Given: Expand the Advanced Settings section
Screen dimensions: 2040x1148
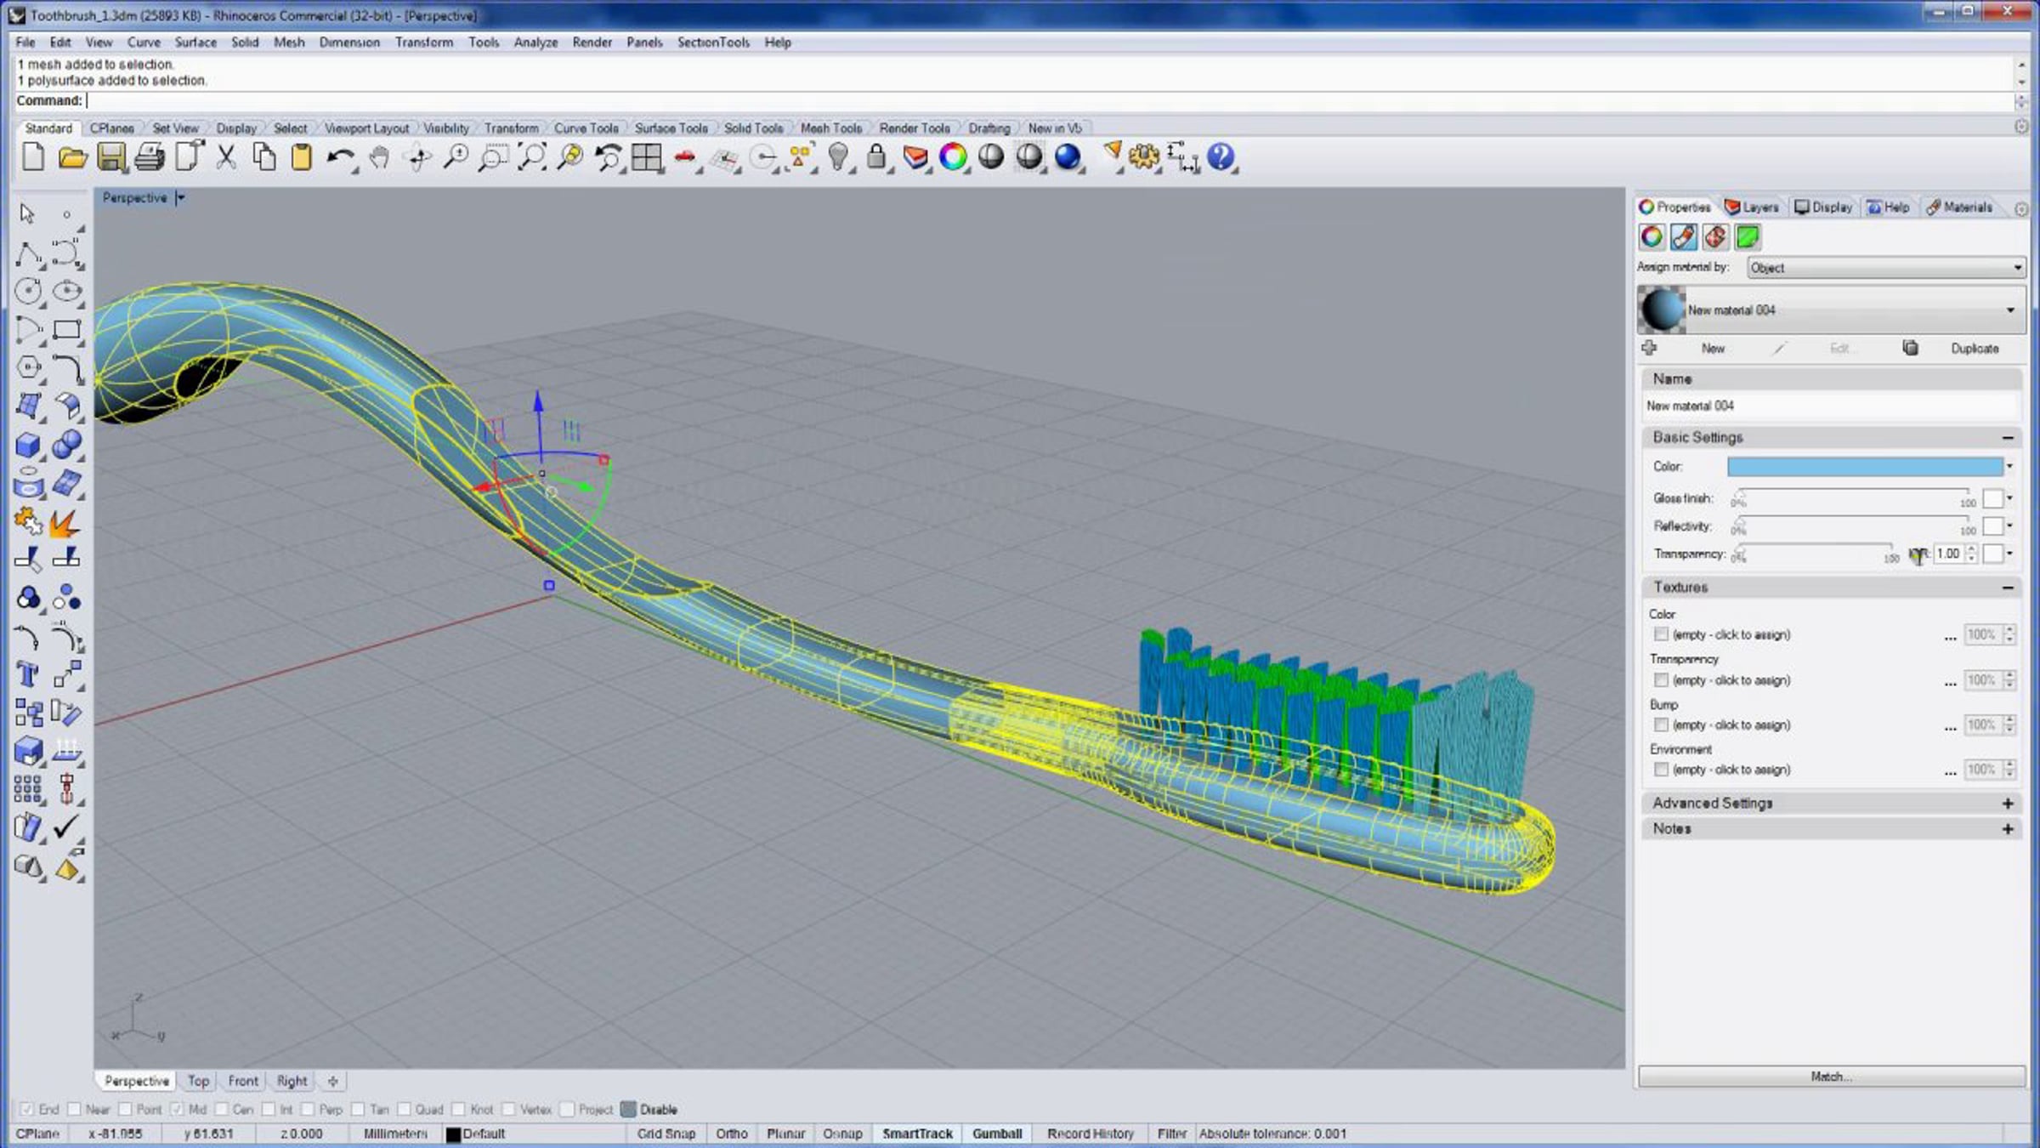Looking at the screenshot, I should (x=2008, y=804).
